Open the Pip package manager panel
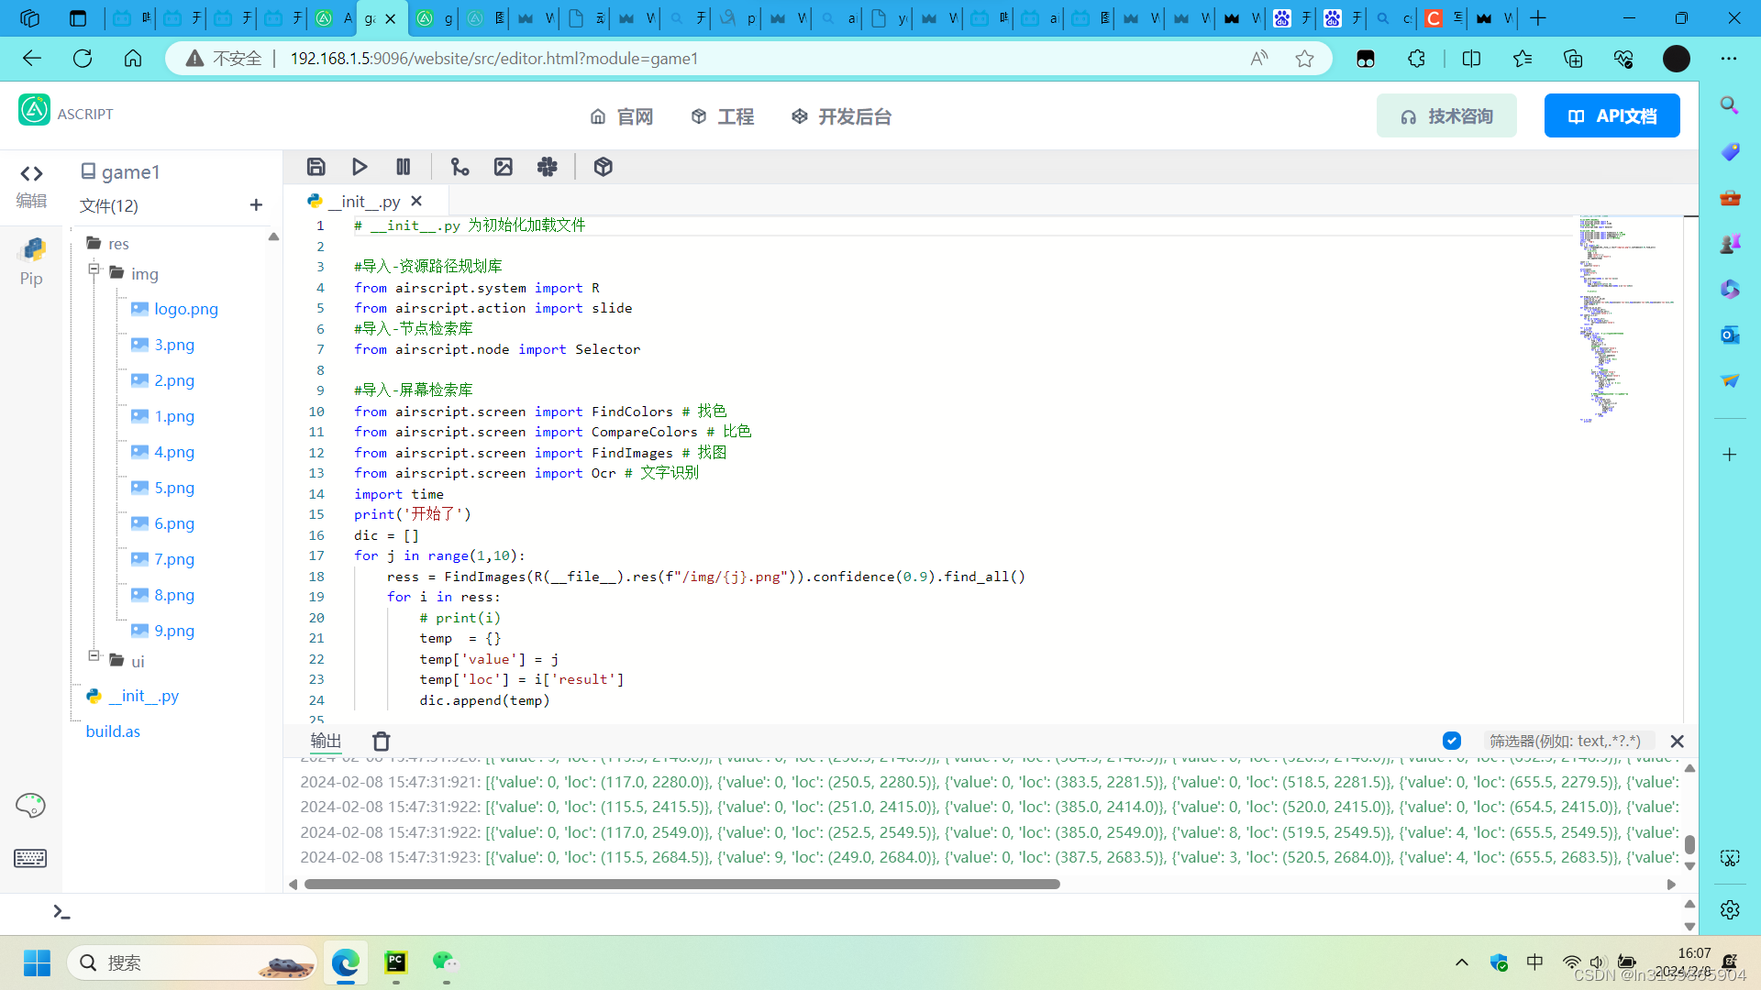Viewport: 1761px width, 990px height. 31,261
